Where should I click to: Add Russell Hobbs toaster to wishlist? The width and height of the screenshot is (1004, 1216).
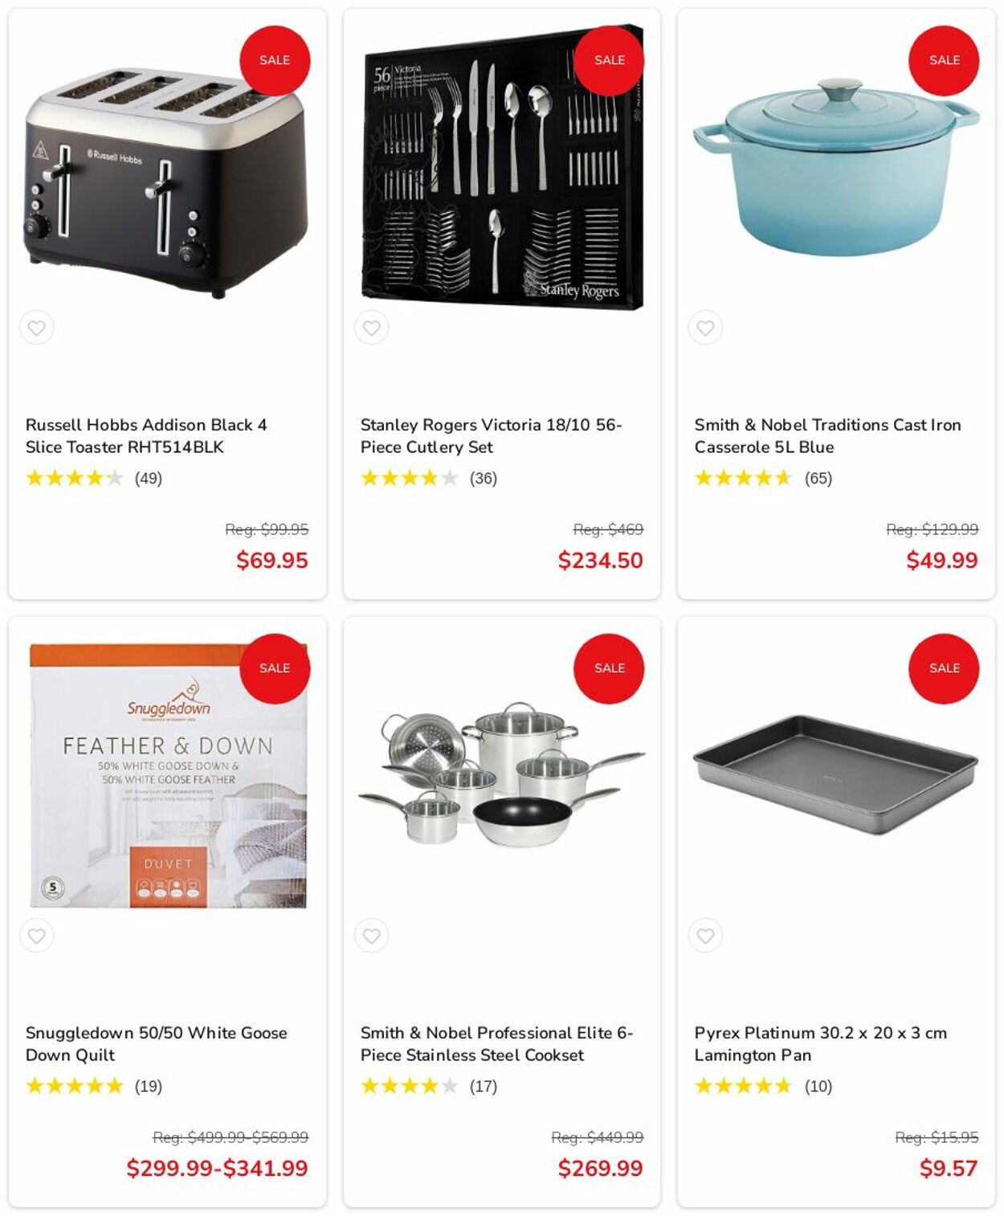coord(37,328)
